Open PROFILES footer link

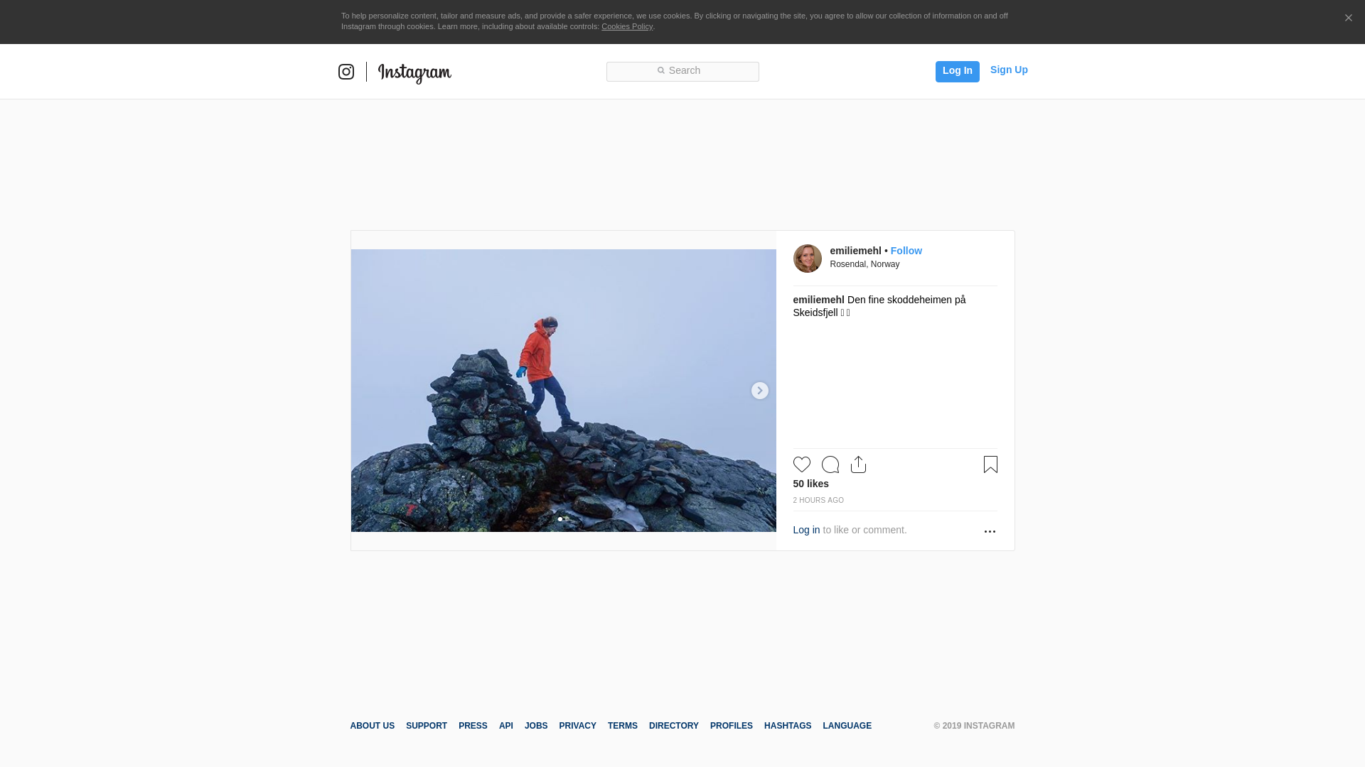click(732, 726)
